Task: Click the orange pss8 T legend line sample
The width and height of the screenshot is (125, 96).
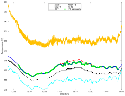Action: click(51, 5)
